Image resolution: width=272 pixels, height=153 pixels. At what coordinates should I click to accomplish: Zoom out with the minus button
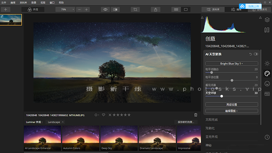click(79, 9)
